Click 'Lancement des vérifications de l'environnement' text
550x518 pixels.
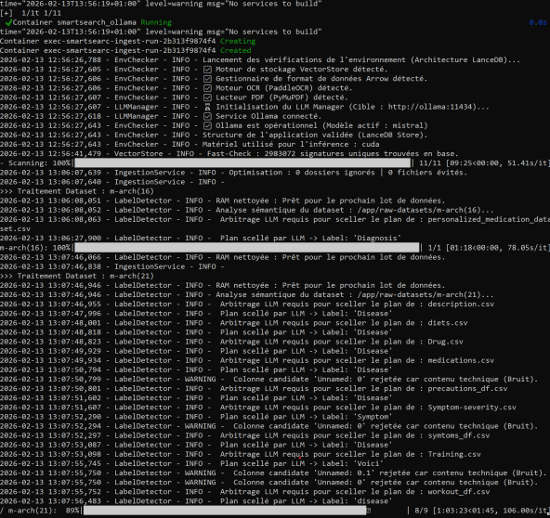point(304,60)
